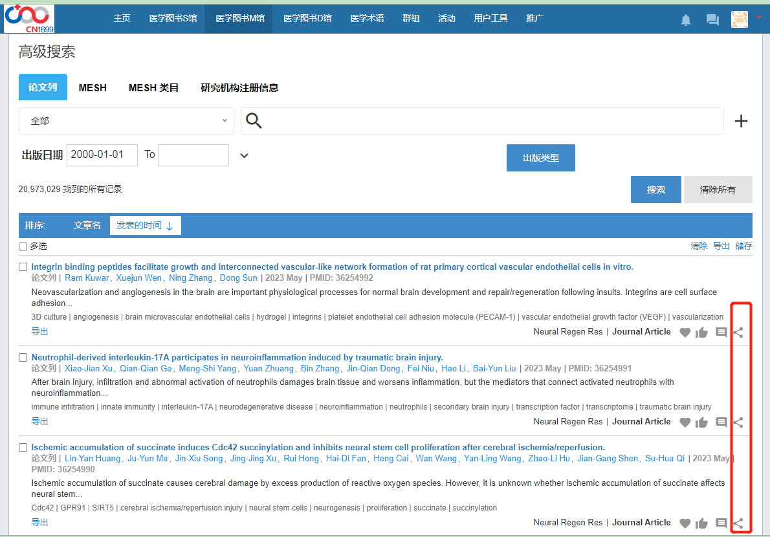Open the user avatar dropdown arrow
This screenshot has height=537, width=770.
[759, 17]
